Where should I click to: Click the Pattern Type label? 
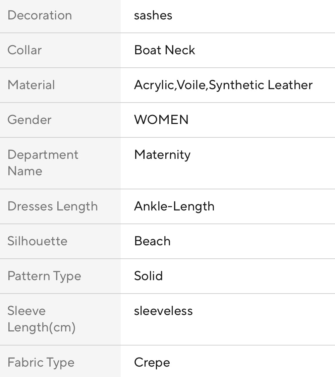tap(44, 276)
